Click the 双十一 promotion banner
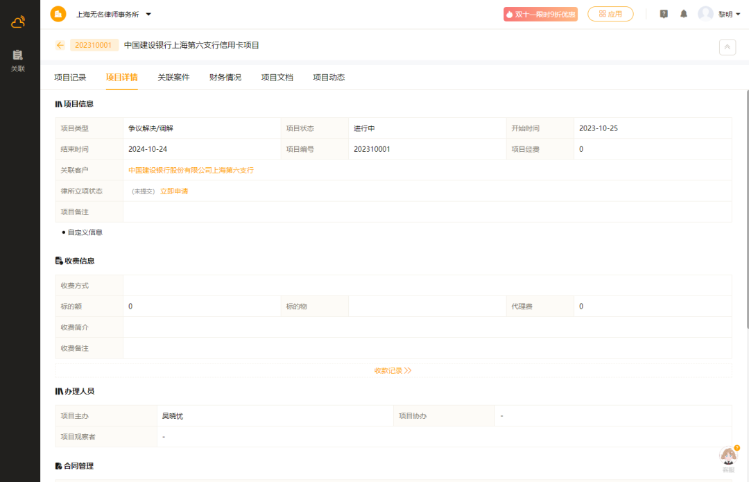Screen dimensions: 749x482 [540, 14]
